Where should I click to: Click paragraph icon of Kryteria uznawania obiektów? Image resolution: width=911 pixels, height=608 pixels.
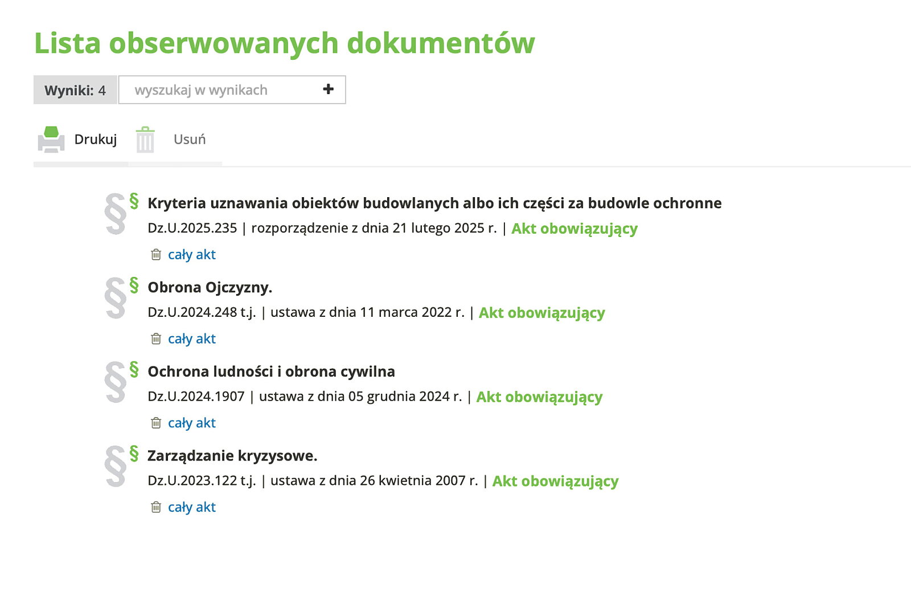(x=121, y=213)
